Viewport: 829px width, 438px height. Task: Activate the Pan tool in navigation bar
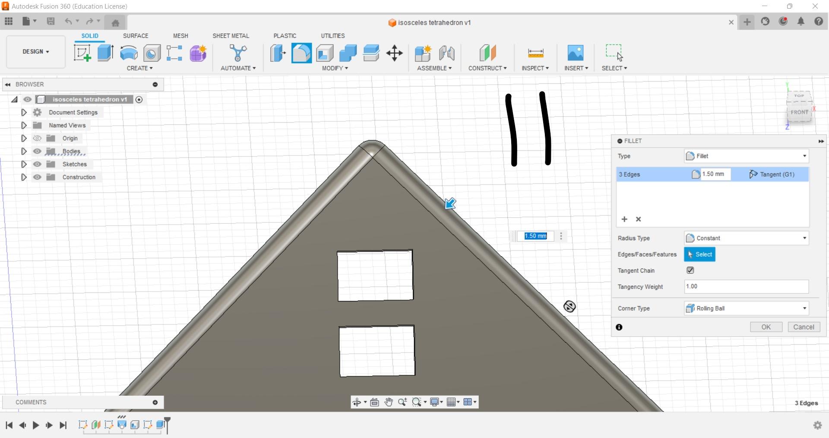click(x=388, y=402)
